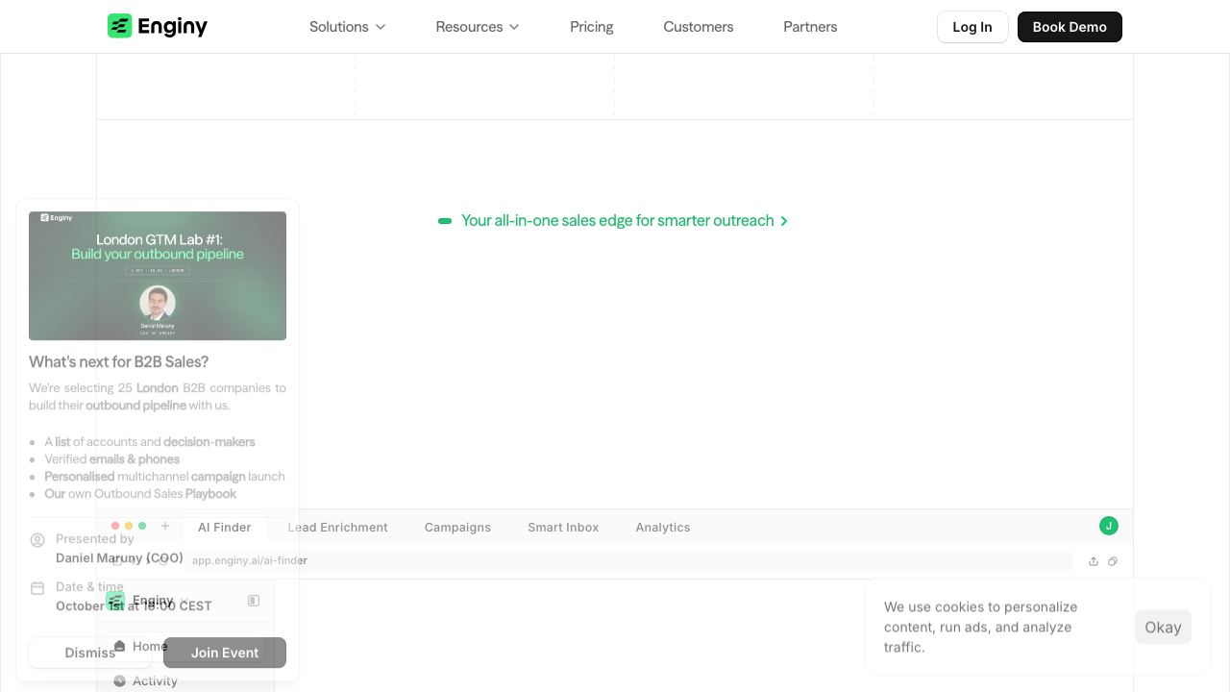Switch to the Lead Enrichment tab
1230x692 pixels.
[x=338, y=528]
